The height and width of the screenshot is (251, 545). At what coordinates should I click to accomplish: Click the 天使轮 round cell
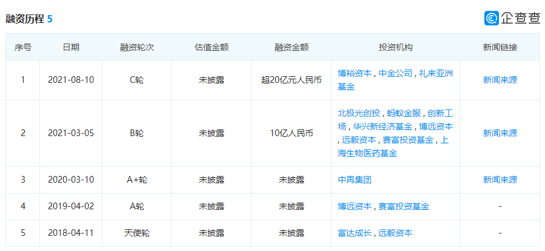click(136, 233)
